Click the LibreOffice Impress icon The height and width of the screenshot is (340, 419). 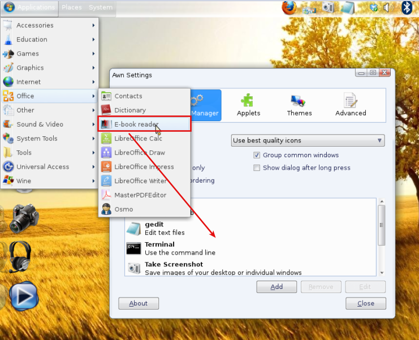pos(106,166)
